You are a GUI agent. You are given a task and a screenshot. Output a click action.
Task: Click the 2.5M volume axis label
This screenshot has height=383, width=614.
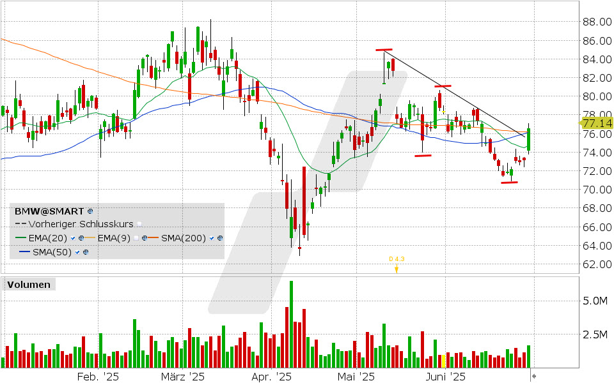coord(595,334)
